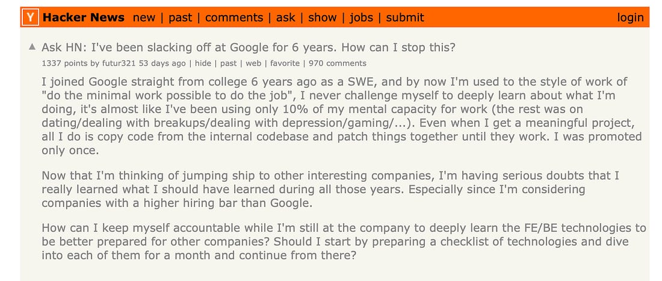Open the past front pages
Image resolution: width=662 pixels, height=281 pixels.
[x=181, y=17]
